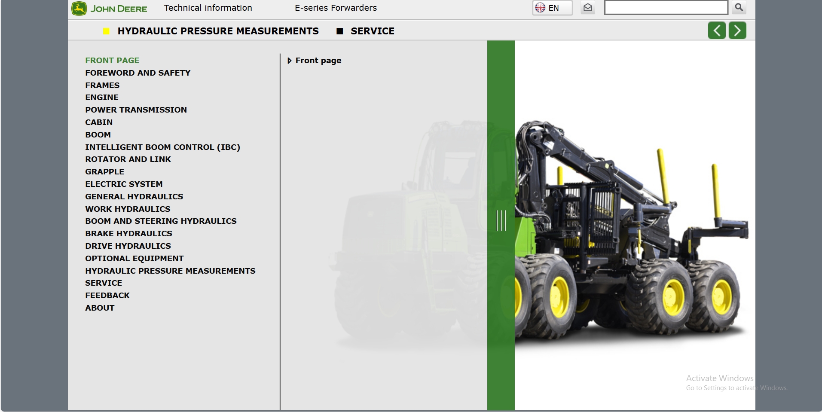Open CABIN section
This screenshot has width=822, height=412.
[99, 122]
